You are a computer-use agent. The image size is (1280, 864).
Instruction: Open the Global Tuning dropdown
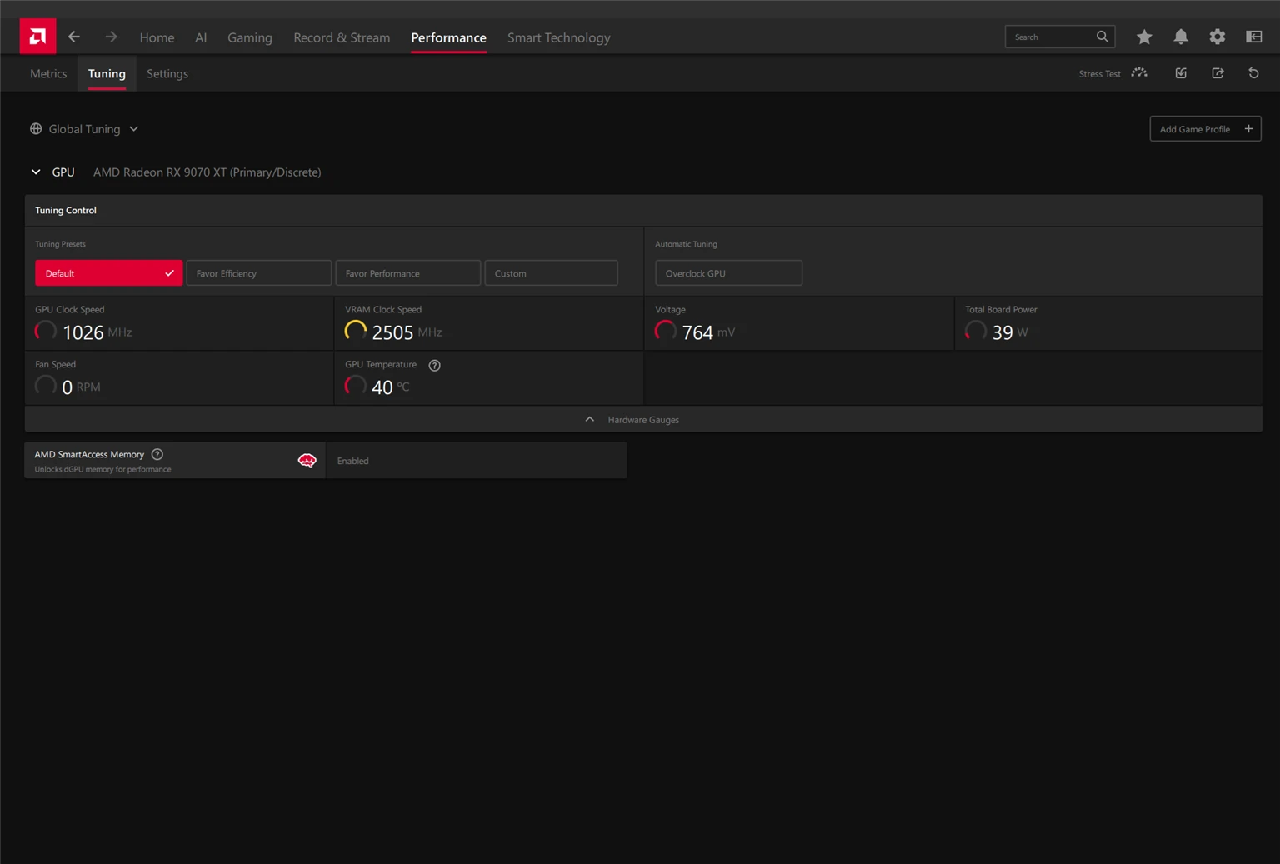tap(85, 129)
